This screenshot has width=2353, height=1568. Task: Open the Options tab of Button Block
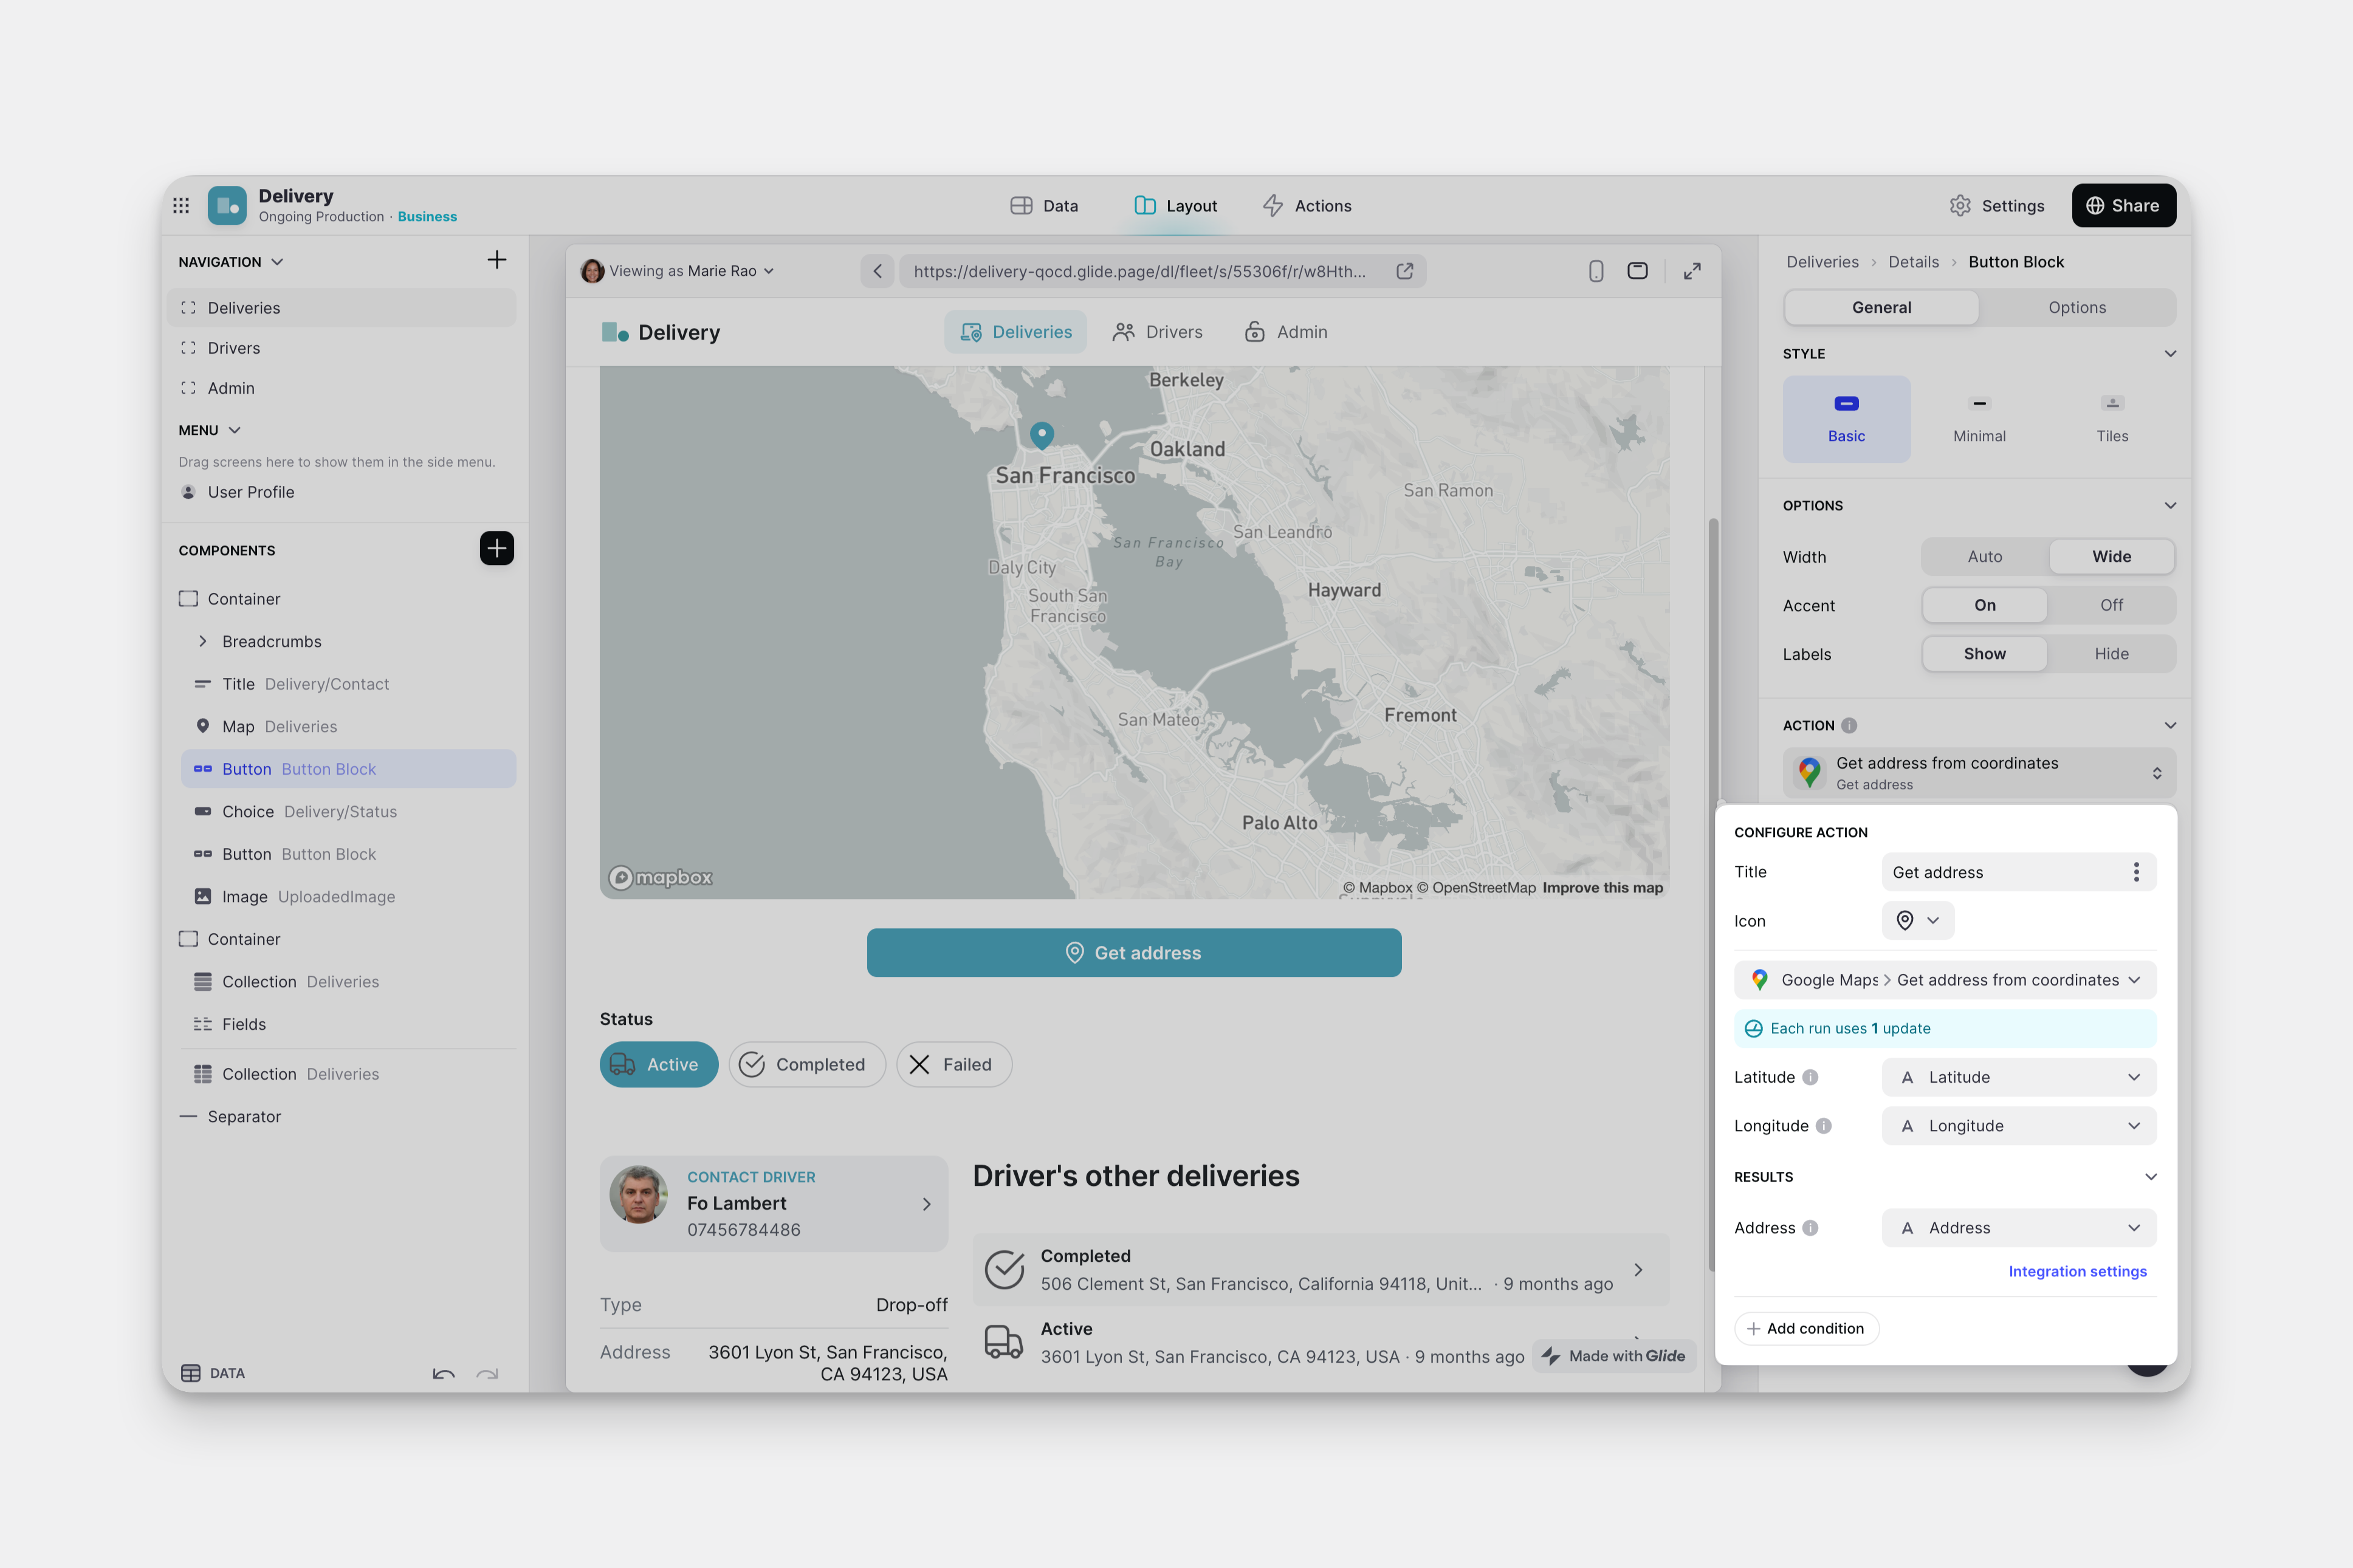coord(2076,308)
